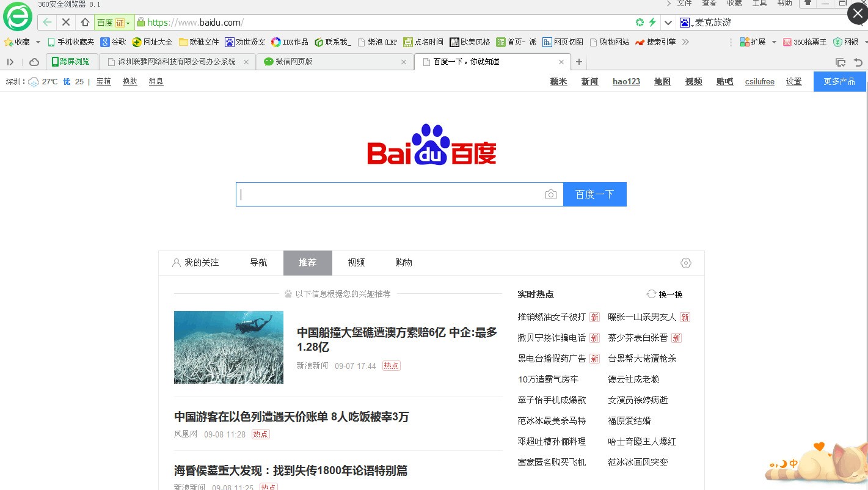Stop page loading with the X icon
This screenshot has width=868, height=490.
(66, 23)
